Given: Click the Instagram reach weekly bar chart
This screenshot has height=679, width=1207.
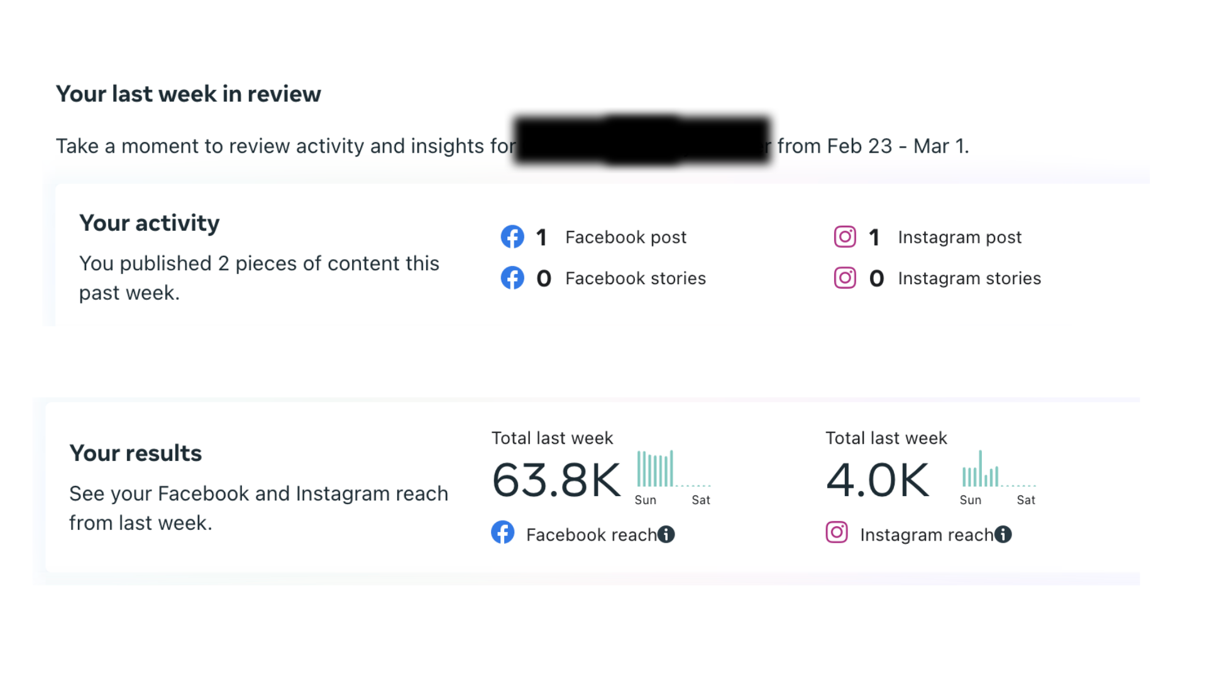Looking at the screenshot, I should pyautogui.click(x=998, y=477).
